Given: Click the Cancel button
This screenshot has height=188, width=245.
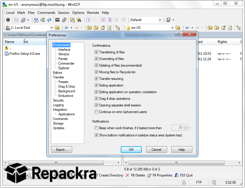Looking at the screenshot, I should click(x=156, y=150).
